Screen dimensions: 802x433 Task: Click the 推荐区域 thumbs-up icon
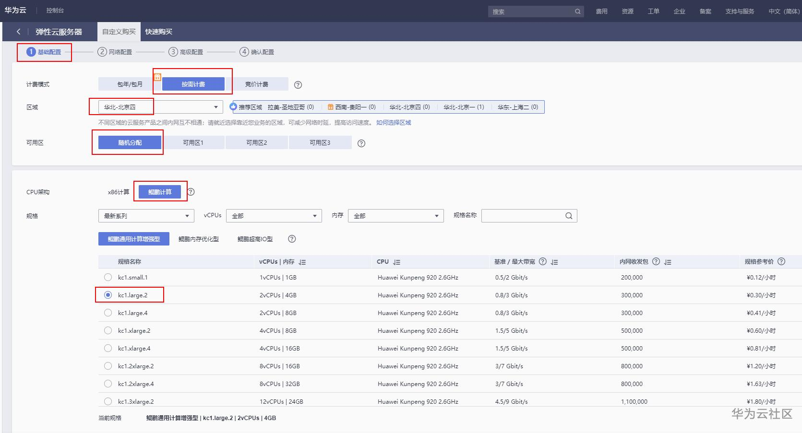(x=233, y=106)
